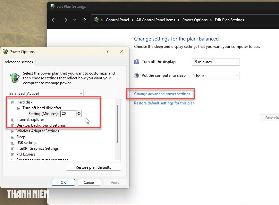
Task: Select the PCI Express label
Action: [26, 154]
